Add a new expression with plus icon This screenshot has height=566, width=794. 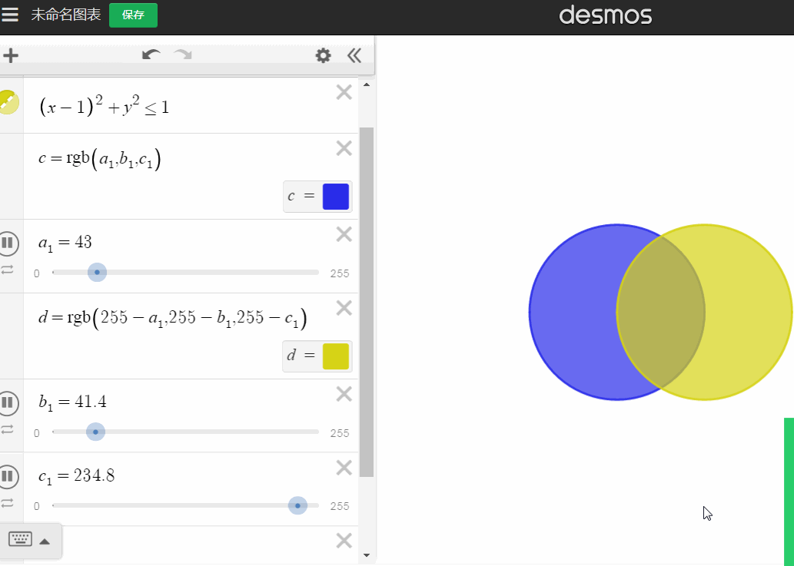[11, 55]
